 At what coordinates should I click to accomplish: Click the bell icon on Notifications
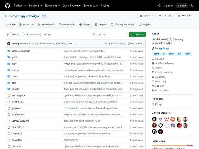141,16
